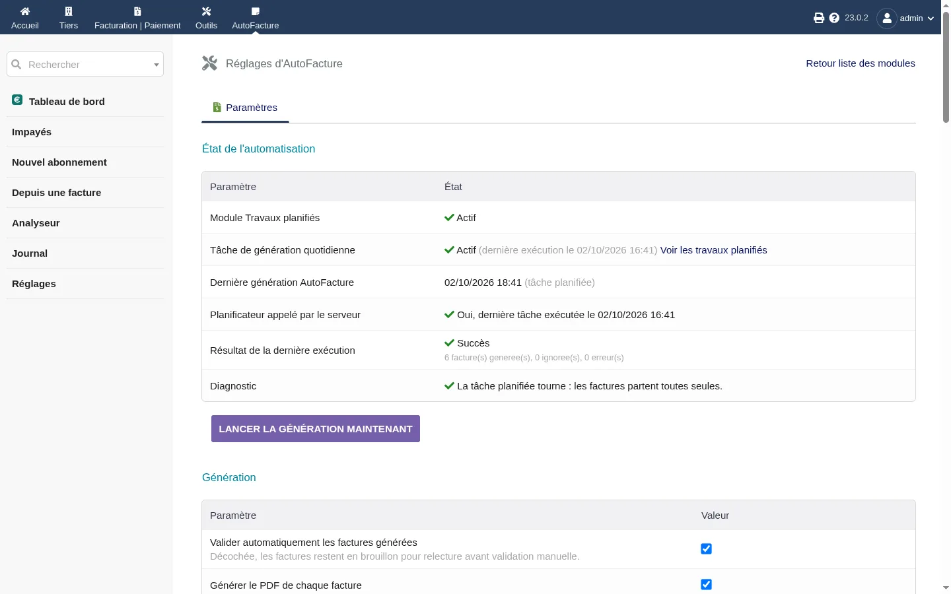Click État de l'automatisation heading
Viewport: 951px width, 594px height.
click(259, 148)
